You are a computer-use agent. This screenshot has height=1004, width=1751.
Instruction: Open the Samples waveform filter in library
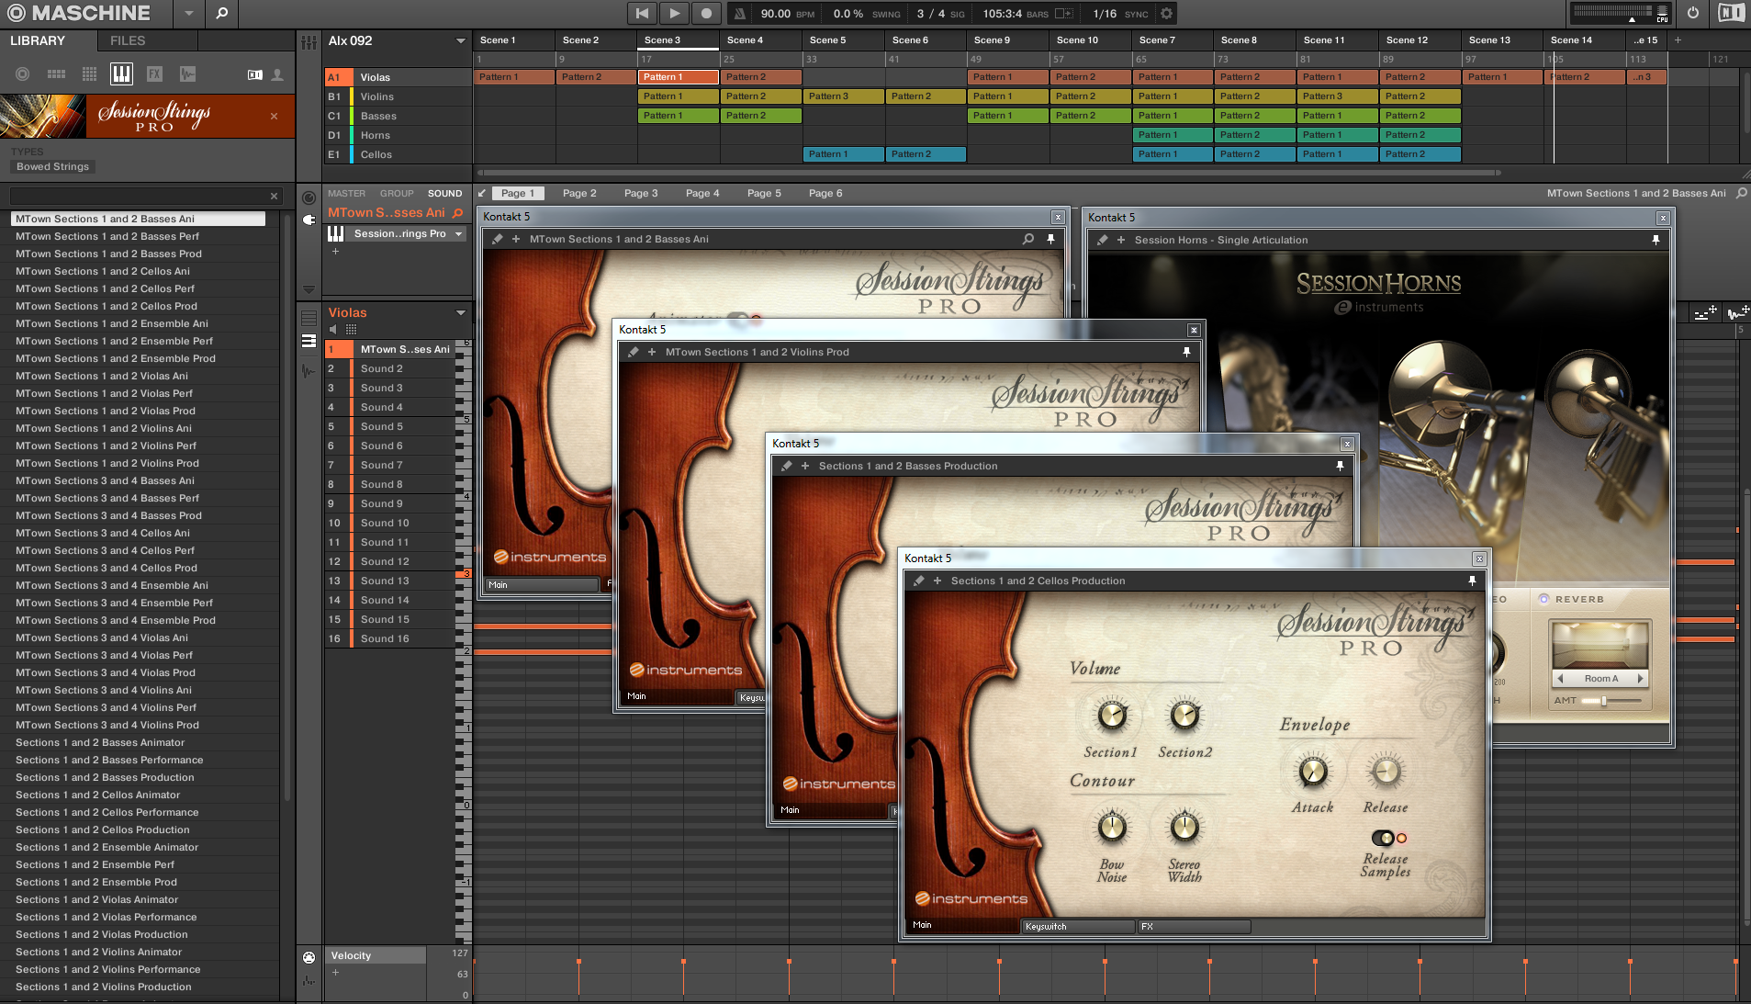click(187, 74)
